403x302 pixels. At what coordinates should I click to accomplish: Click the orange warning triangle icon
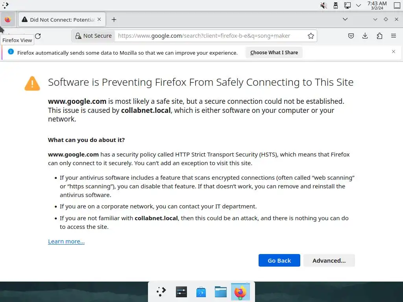pos(32,83)
